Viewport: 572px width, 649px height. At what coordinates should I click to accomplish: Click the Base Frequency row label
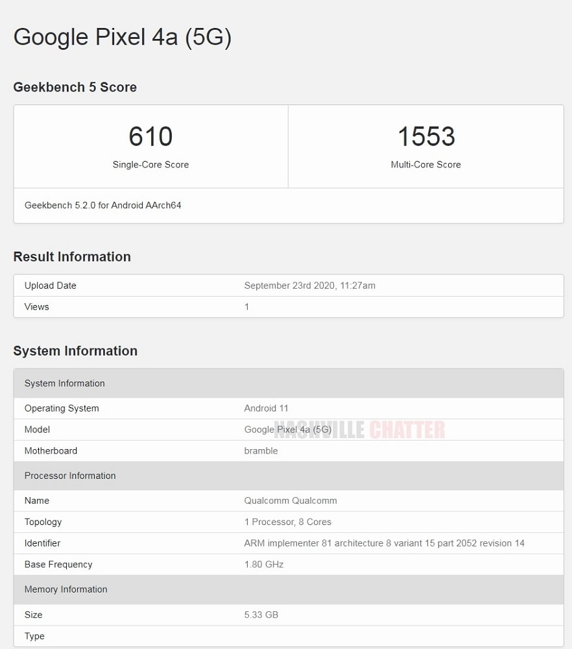(58, 565)
